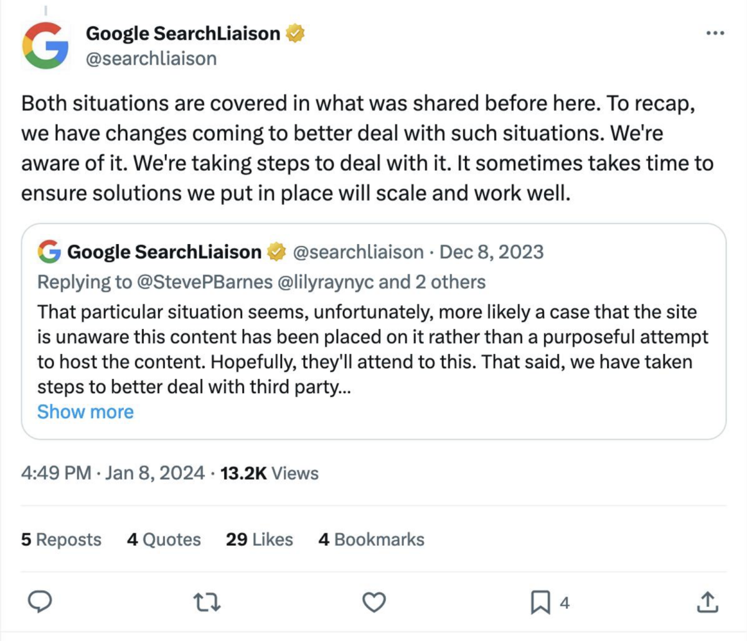Open the main author's @searchliaison handle
This screenshot has height=641, width=747.
[x=151, y=59]
